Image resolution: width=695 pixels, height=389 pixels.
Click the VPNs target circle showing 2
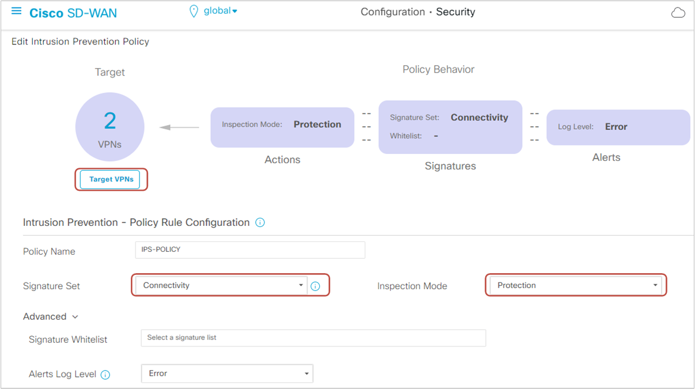click(x=109, y=126)
